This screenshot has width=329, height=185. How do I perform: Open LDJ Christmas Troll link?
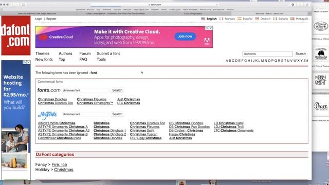tap(228, 127)
